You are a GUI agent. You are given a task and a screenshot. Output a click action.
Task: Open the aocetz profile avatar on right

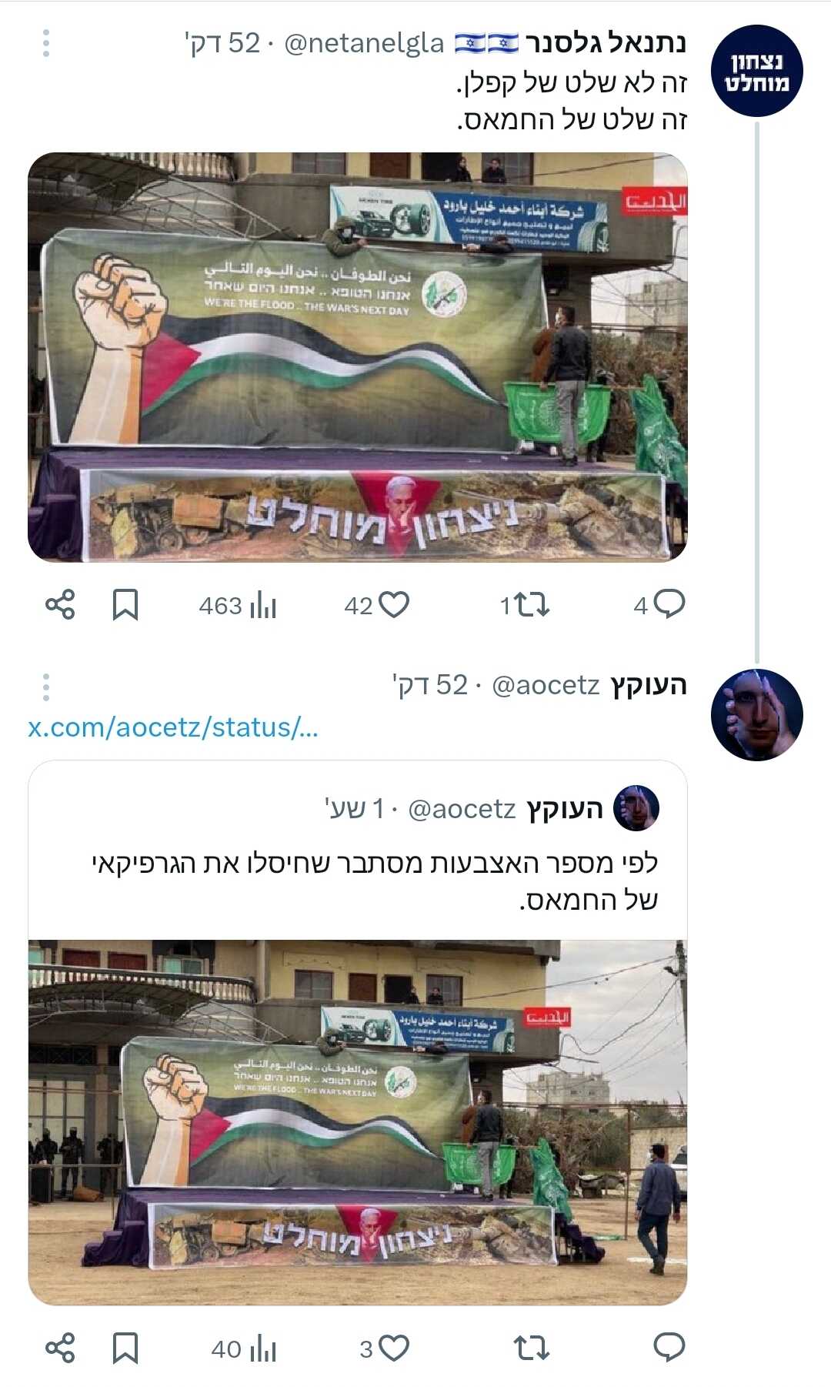(756, 715)
